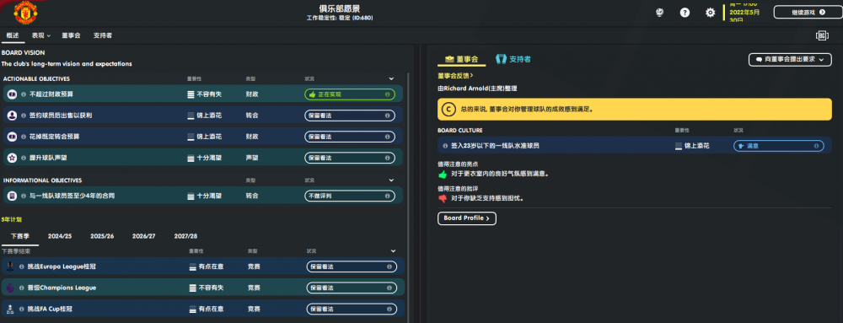Switch to the 支持者 feedback tab

coord(513,59)
